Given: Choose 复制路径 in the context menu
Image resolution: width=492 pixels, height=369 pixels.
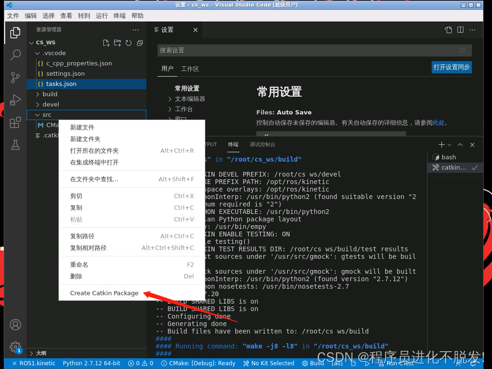Looking at the screenshot, I should pos(132,236).
